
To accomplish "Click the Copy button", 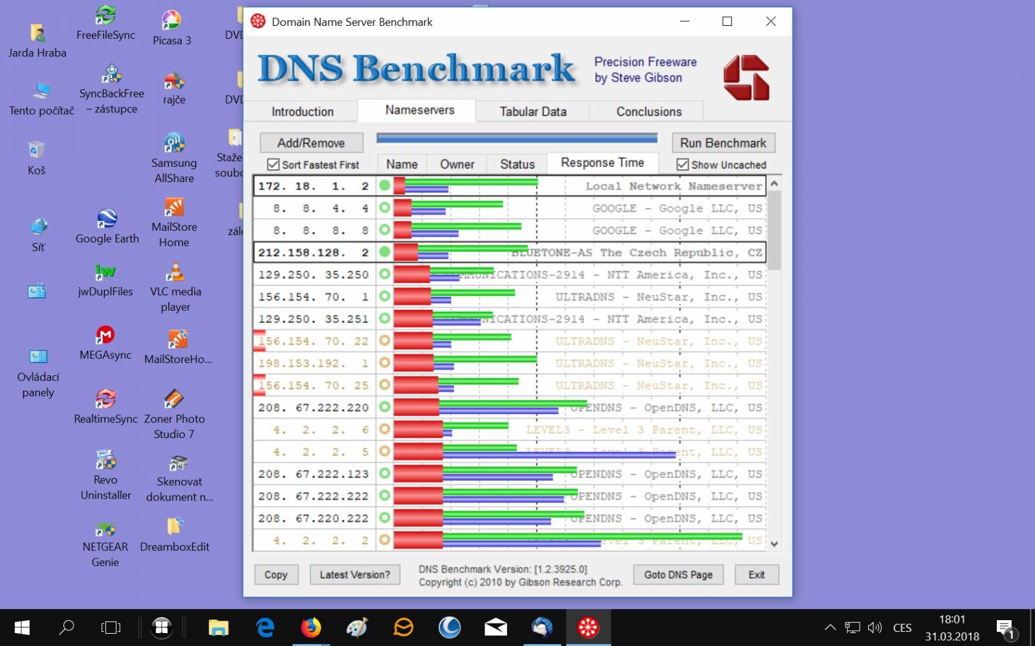I will (x=276, y=575).
